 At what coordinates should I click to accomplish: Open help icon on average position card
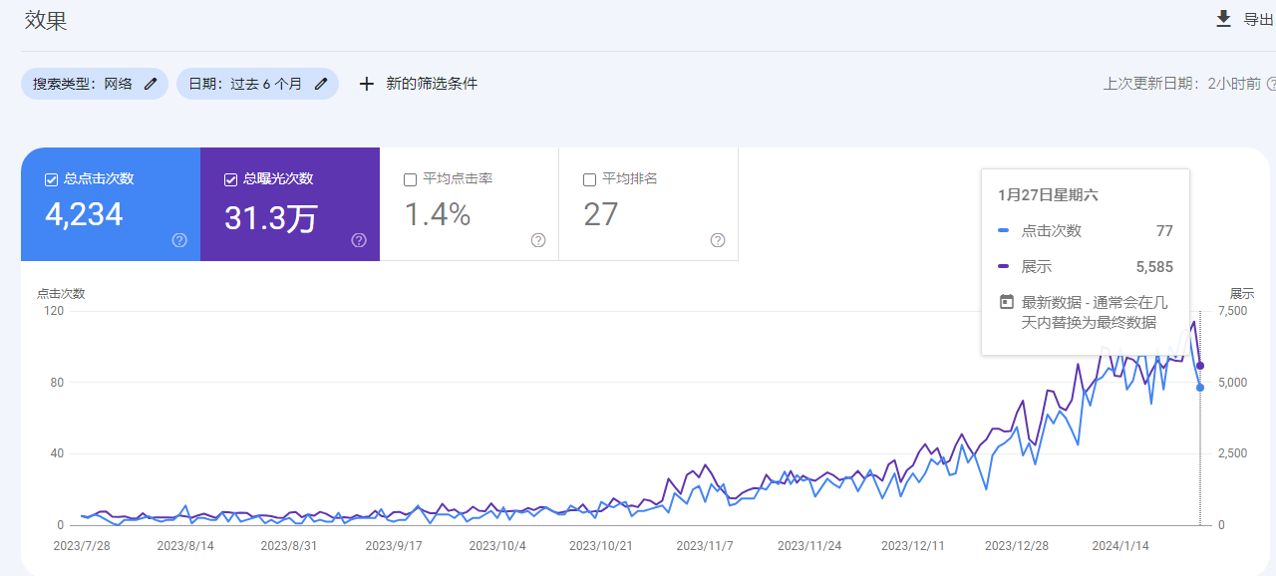[718, 240]
